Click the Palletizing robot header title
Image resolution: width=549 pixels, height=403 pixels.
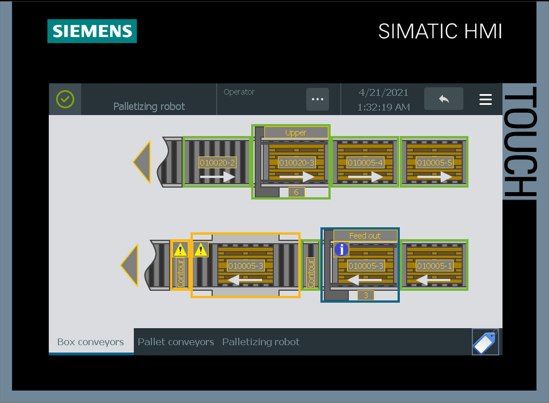point(149,107)
